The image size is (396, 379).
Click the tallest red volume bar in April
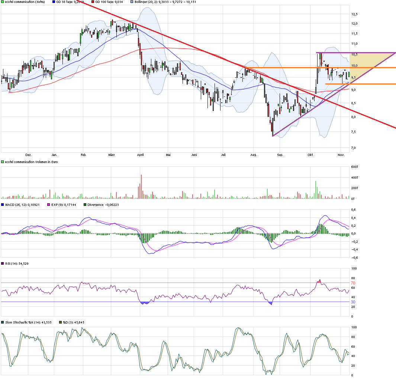(141, 187)
